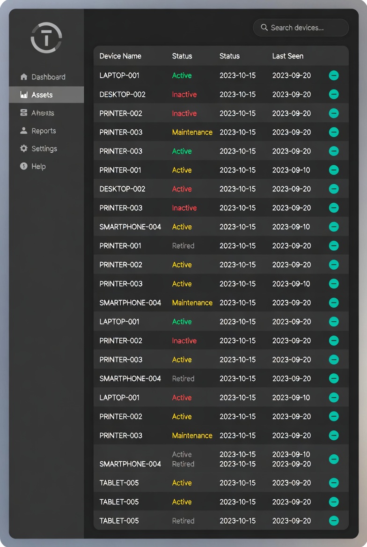Screen dimensions: 367x547
Task: Click minus icon on DESKTOP-002 Active row
Action: click(x=334, y=189)
